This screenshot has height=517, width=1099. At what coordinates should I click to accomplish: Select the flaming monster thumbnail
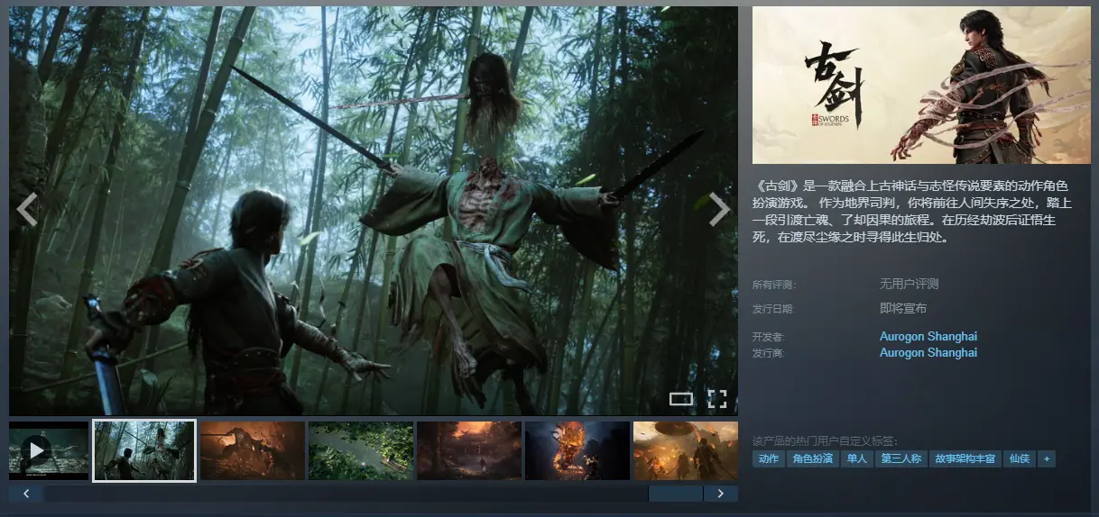click(x=577, y=450)
